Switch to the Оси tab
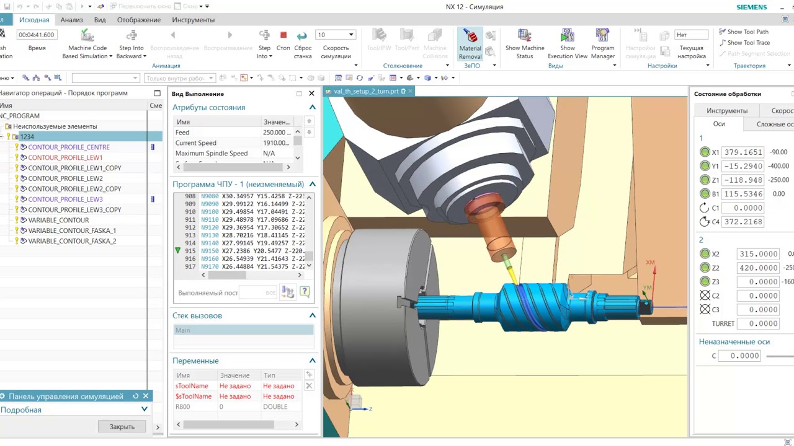The image size is (794, 446). click(718, 124)
